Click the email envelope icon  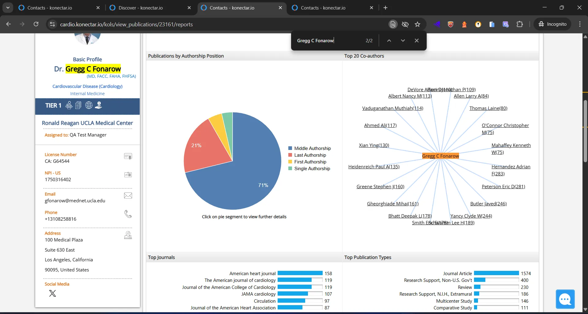pyautogui.click(x=128, y=196)
